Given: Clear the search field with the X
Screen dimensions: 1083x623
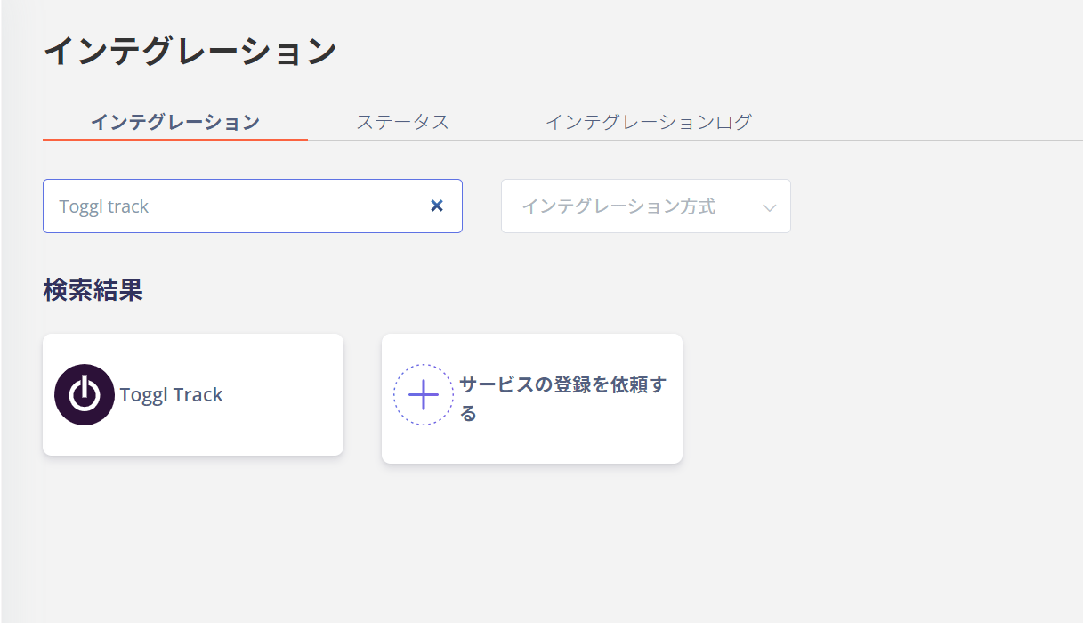Looking at the screenshot, I should coord(437,206).
